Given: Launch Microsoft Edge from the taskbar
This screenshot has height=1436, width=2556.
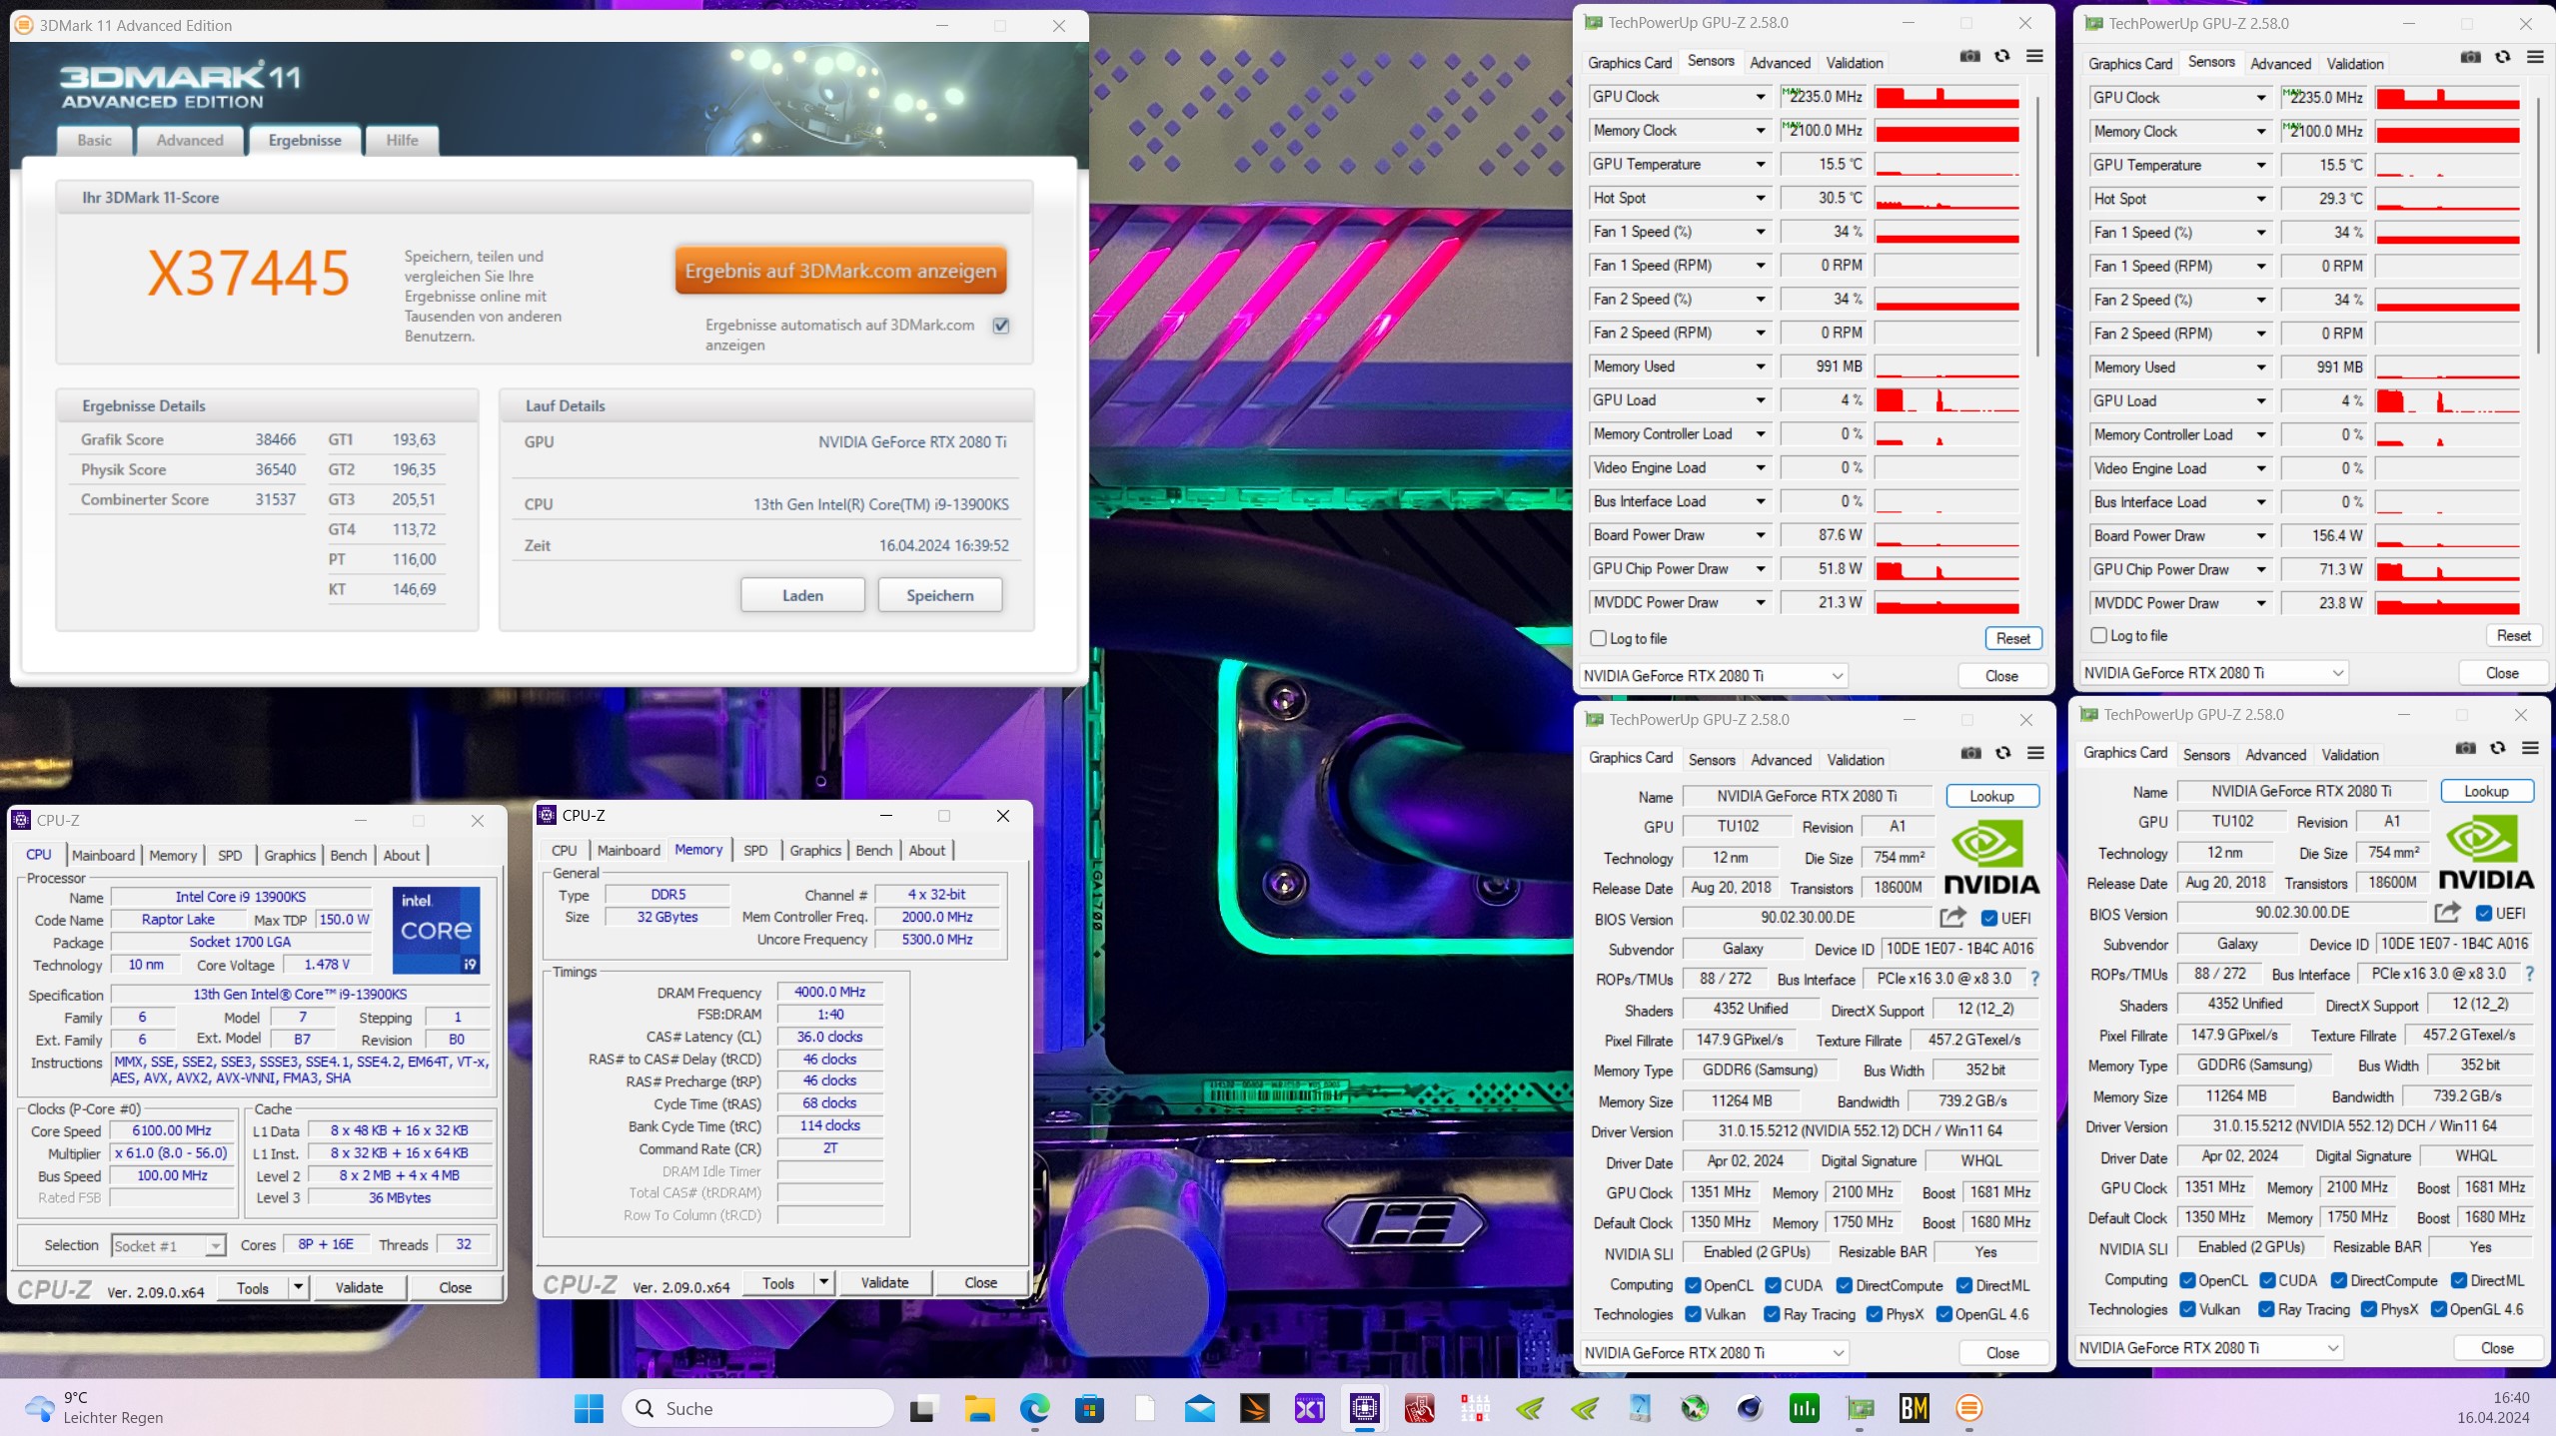Looking at the screenshot, I should (1034, 1408).
